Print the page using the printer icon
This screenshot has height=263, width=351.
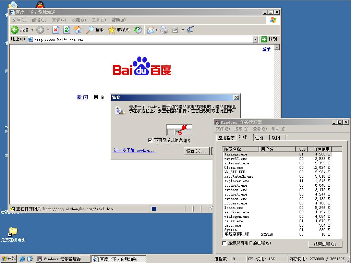click(164, 30)
